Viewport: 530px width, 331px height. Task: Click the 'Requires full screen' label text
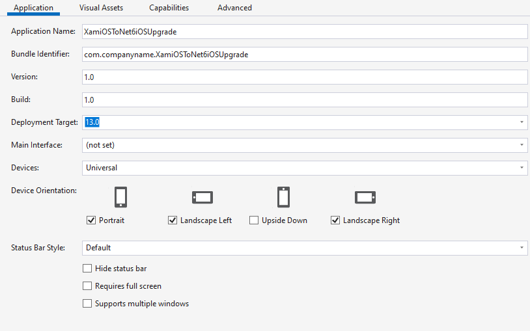(128, 286)
